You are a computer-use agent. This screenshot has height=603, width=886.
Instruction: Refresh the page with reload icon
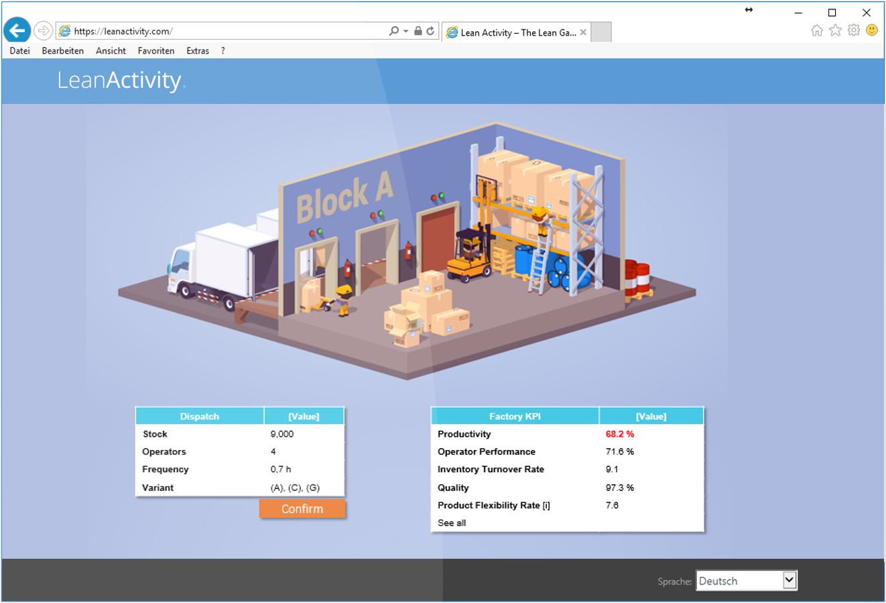[x=430, y=31]
